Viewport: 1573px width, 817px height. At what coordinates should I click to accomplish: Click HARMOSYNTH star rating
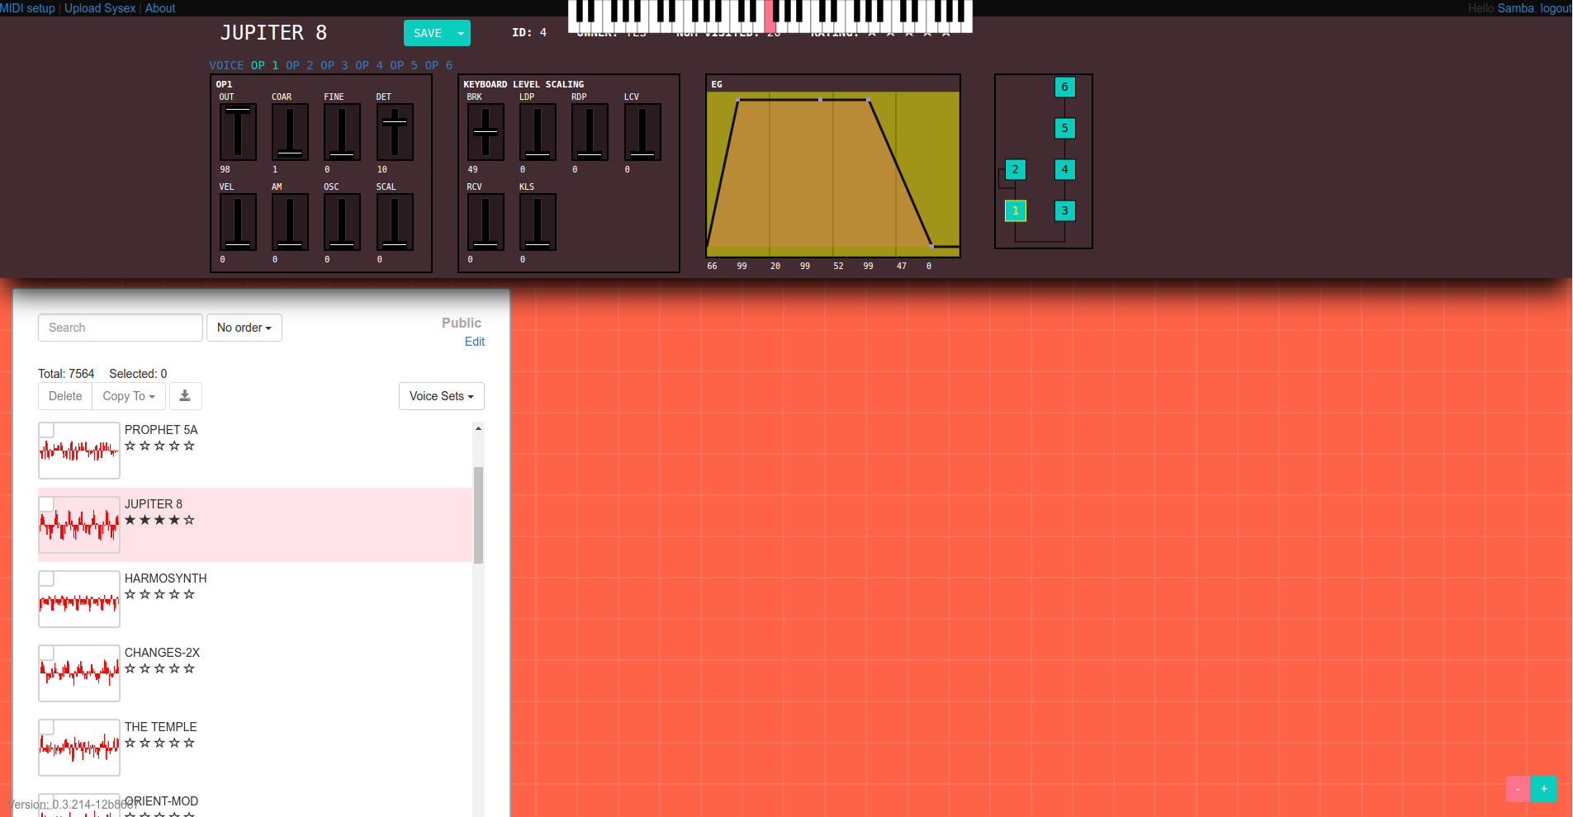tap(159, 594)
